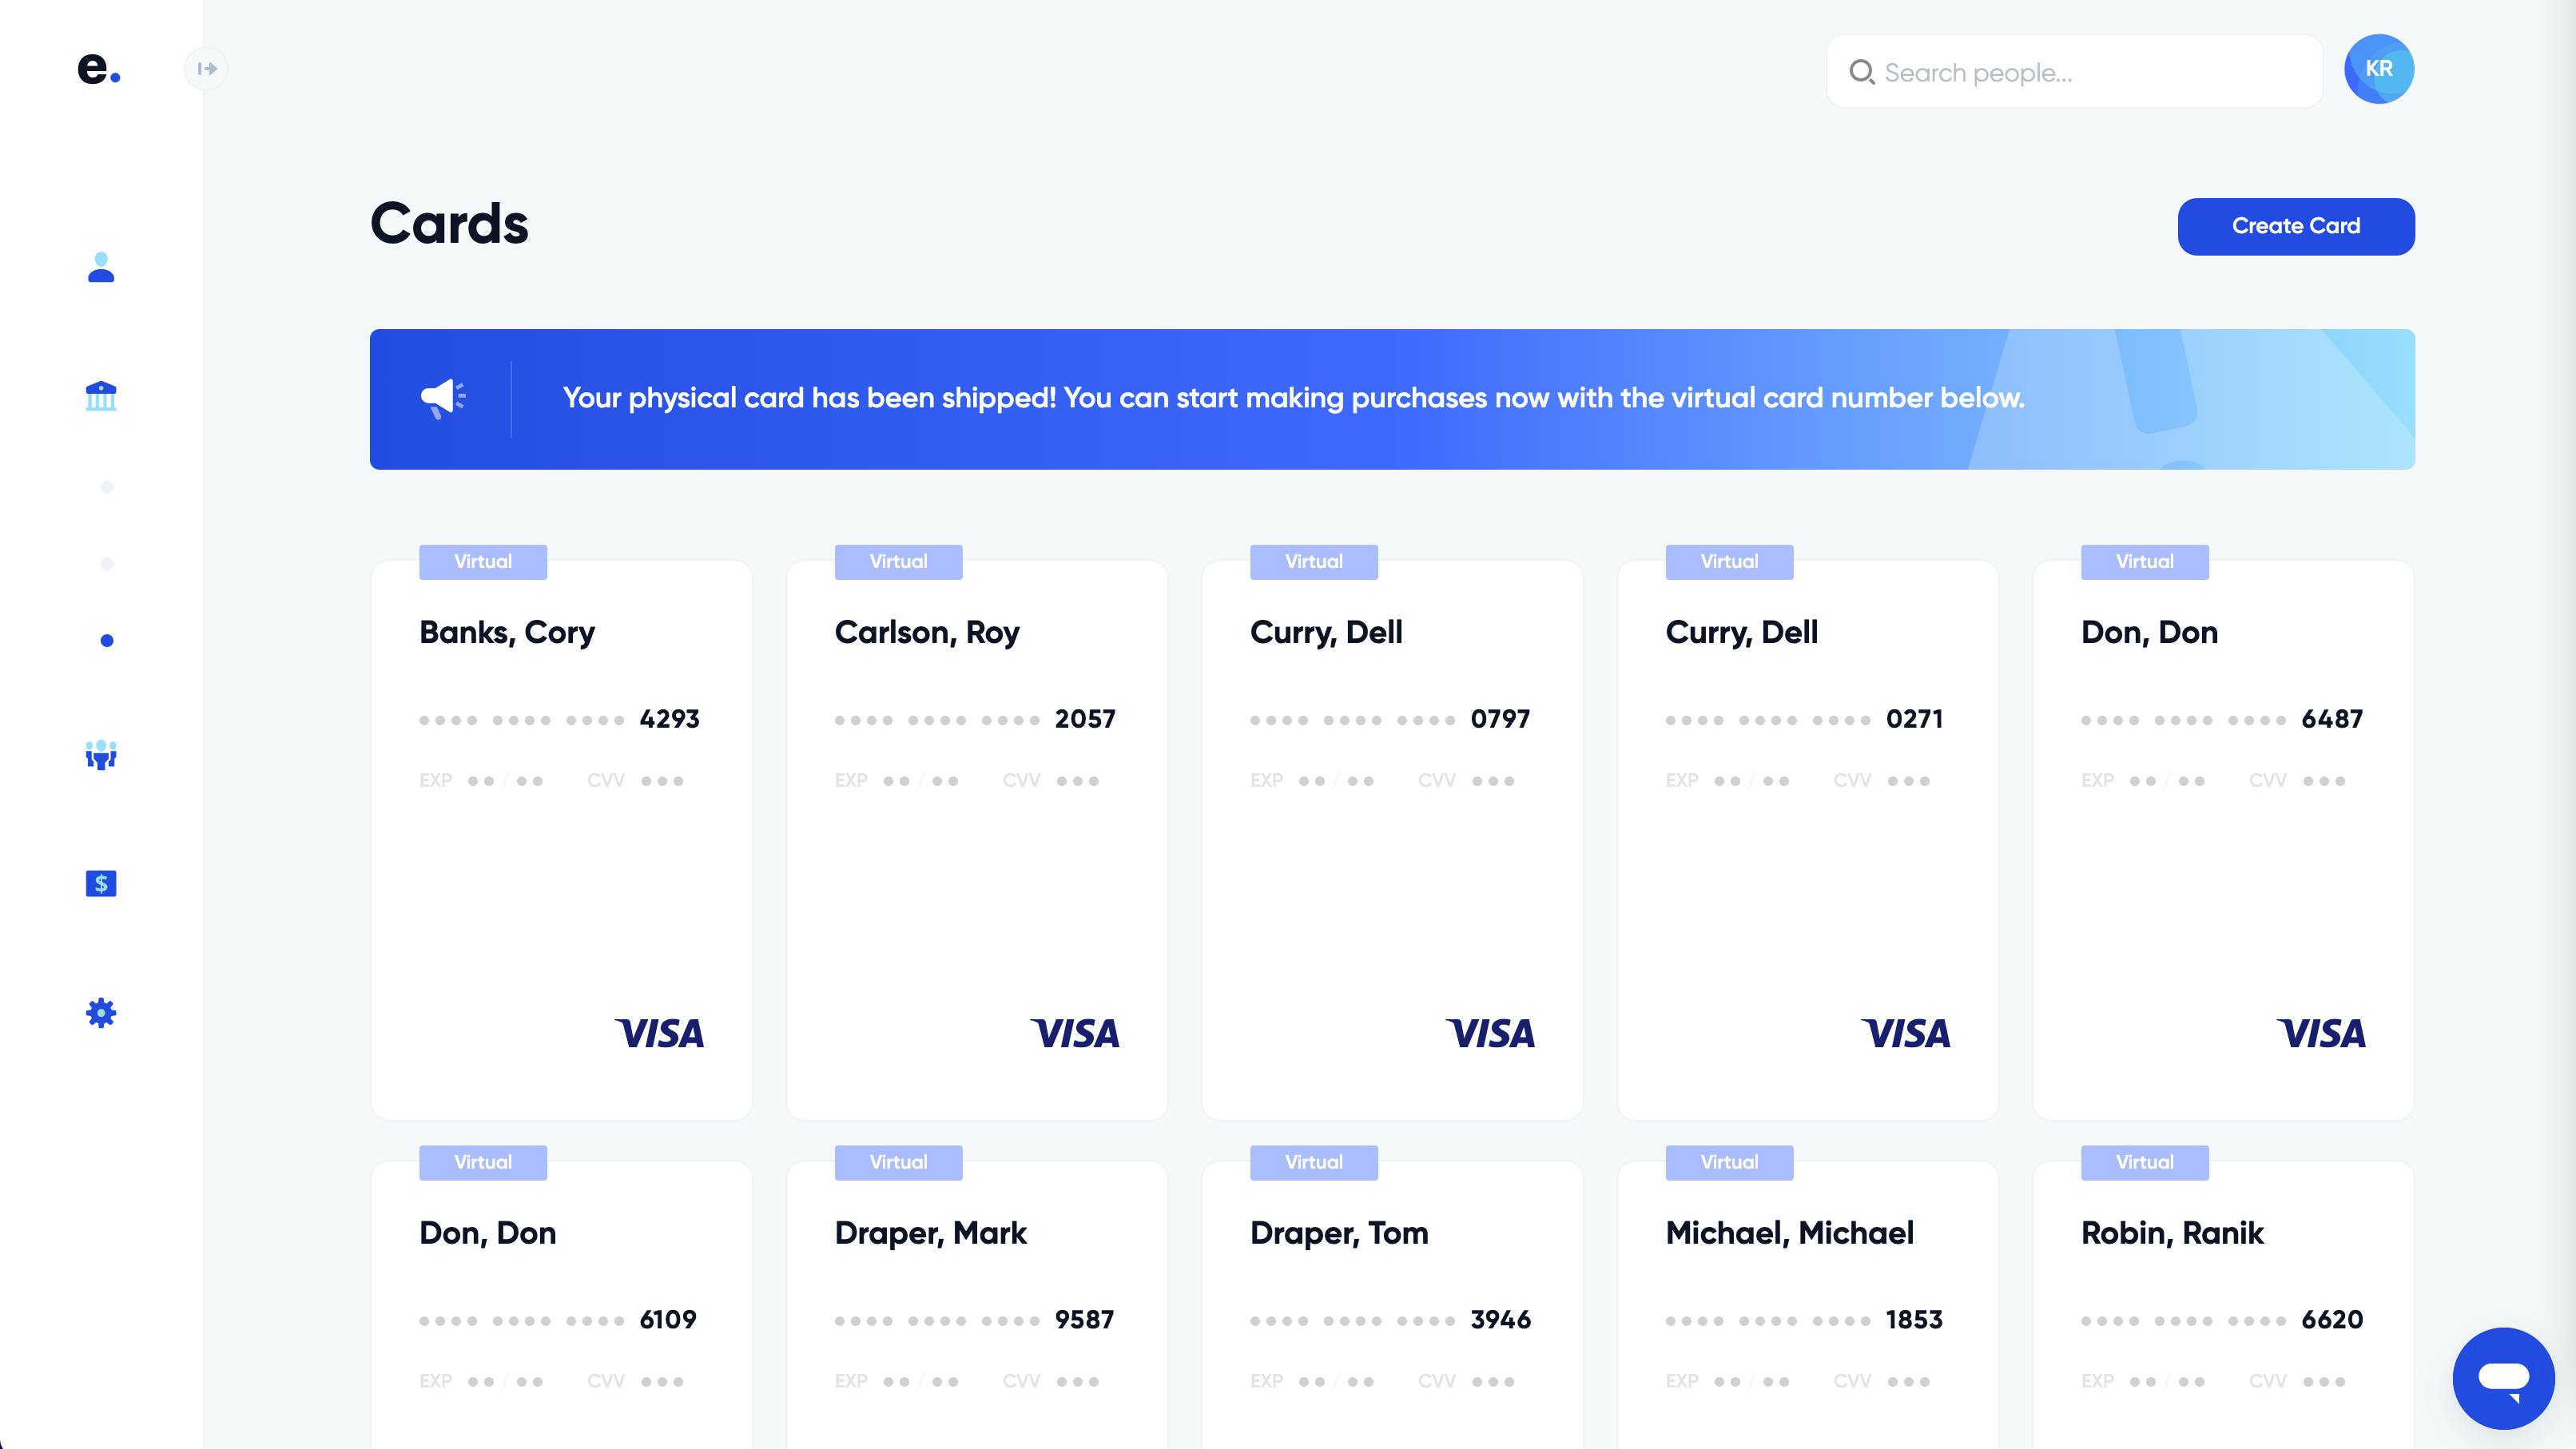Click the megaphone announcement icon
2576x1449 pixels.
[443, 398]
